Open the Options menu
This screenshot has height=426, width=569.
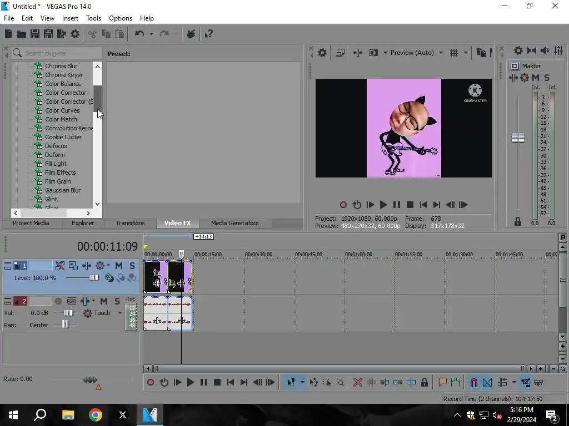(121, 18)
